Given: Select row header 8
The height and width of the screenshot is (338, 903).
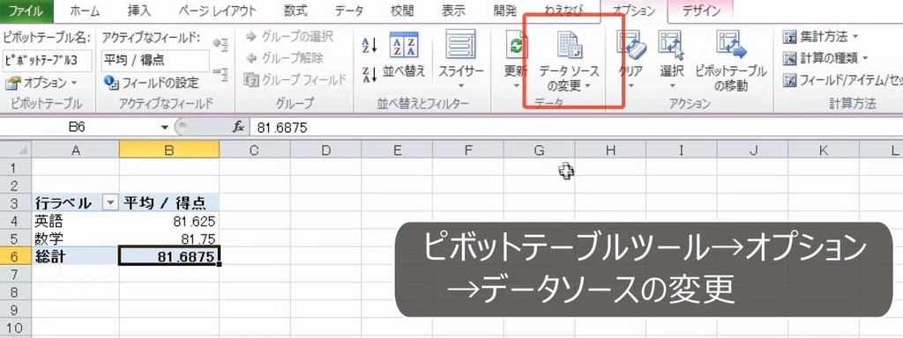Looking at the screenshot, I should [x=16, y=292].
